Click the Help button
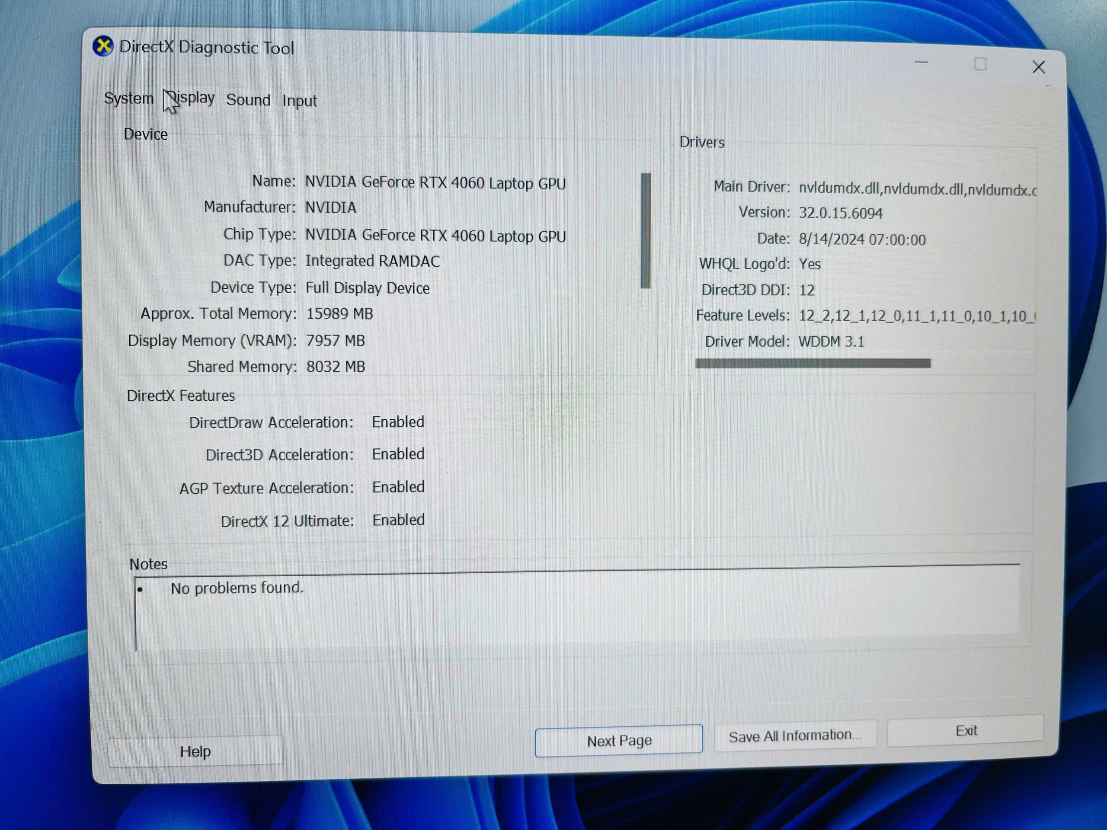1107x830 pixels. [x=195, y=751]
